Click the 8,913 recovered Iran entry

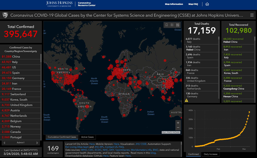(238, 48)
